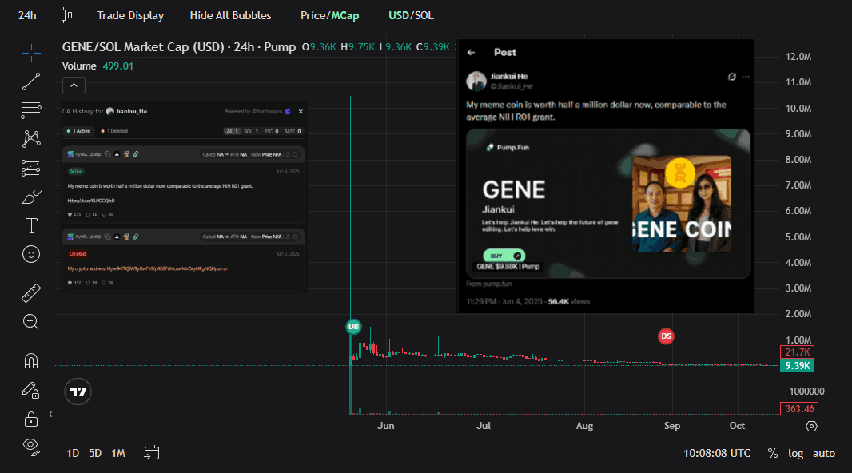The height and width of the screenshot is (473, 852).
Task: Click the 21.7K red price label
Action: pyautogui.click(x=797, y=352)
